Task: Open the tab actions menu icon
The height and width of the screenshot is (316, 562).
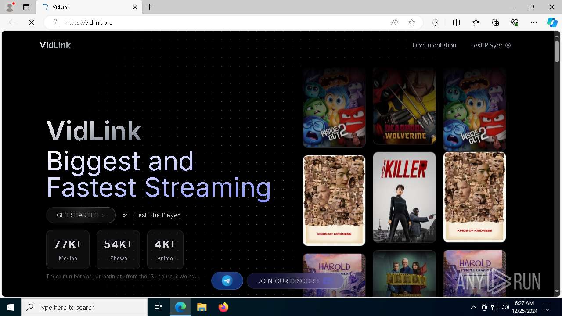Action: [x=26, y=7]
